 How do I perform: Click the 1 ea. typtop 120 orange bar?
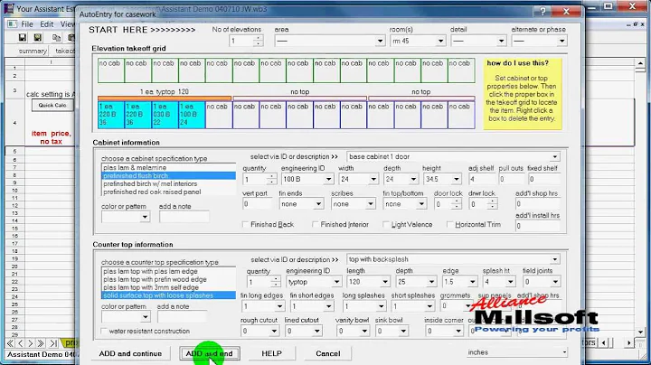pos(165,98)
